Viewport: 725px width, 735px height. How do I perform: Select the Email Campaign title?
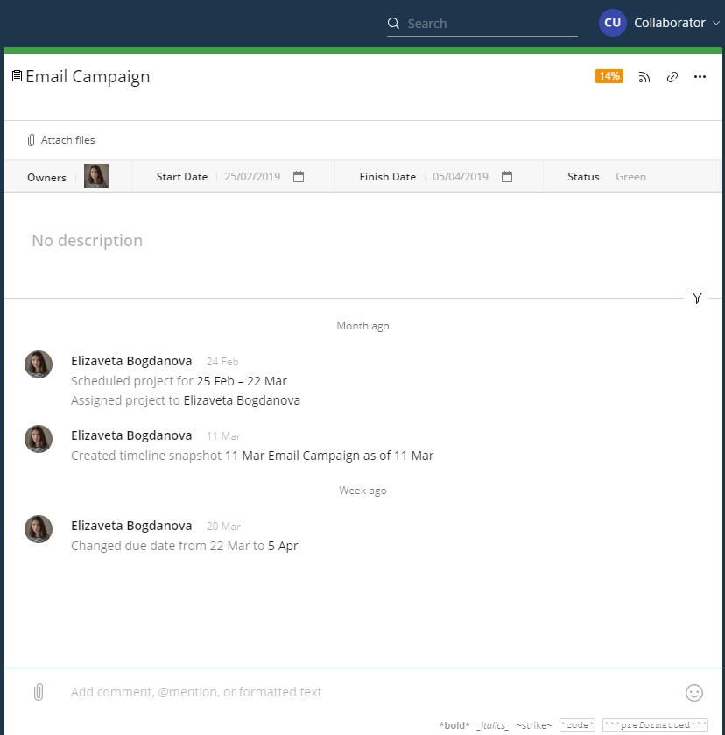click(x=88, y=76)
